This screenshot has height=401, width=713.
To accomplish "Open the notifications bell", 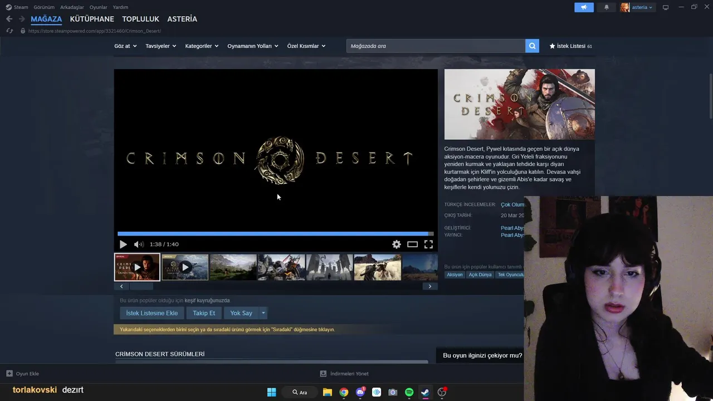I will pyautogui.click(x=607, y=7).
